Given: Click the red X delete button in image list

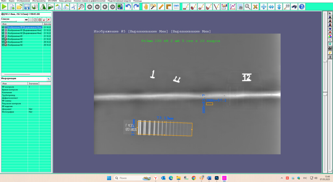Looking at the screenshot, I should [x=49, y=20].
